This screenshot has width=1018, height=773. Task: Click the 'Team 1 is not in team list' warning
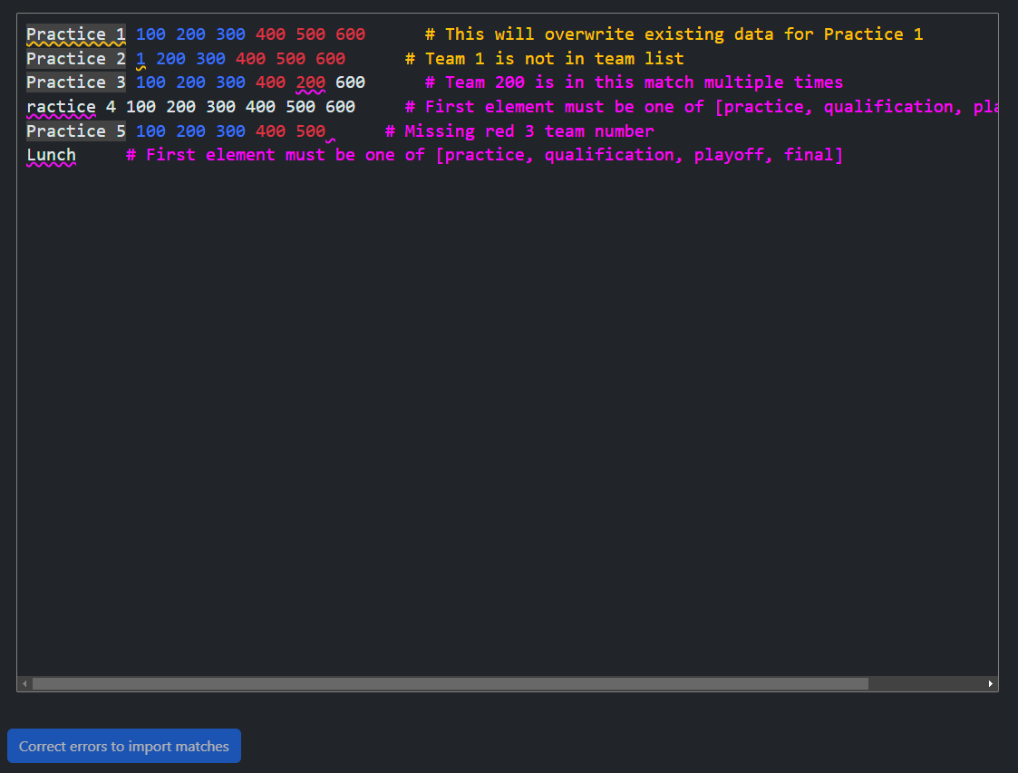544,59
